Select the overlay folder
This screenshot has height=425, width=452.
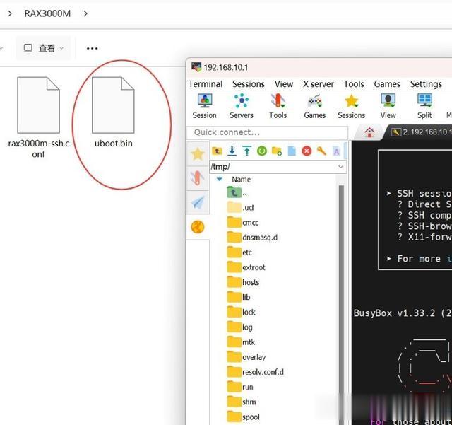[246, 357]
